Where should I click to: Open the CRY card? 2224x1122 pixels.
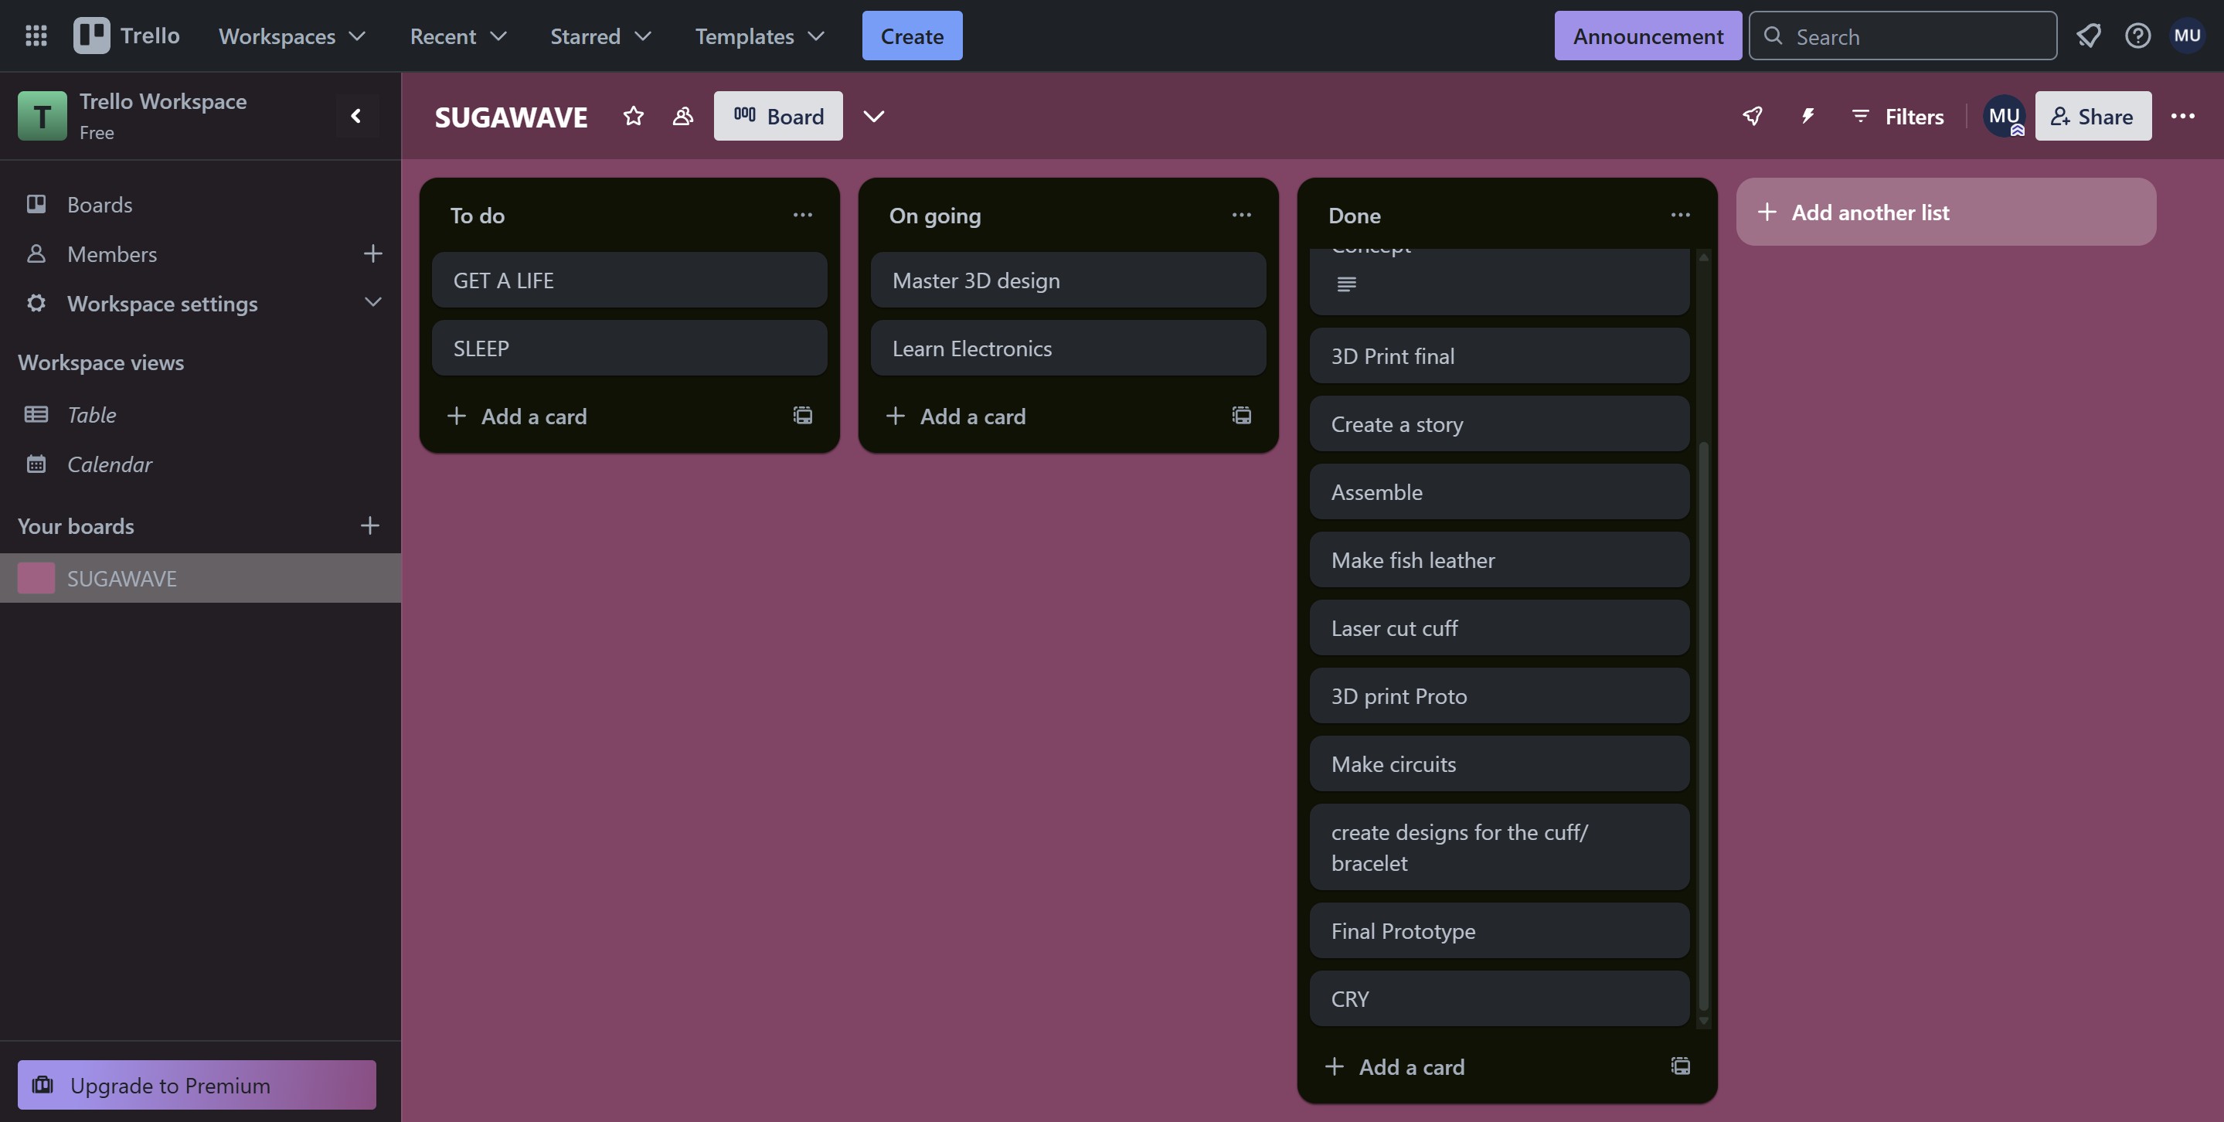(x=1499, y=998)
